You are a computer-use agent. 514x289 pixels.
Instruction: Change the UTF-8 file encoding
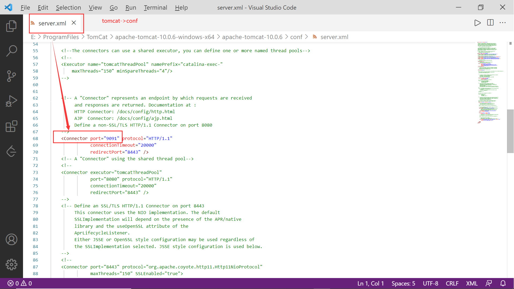pyautogui.click(x=430, y=283)
